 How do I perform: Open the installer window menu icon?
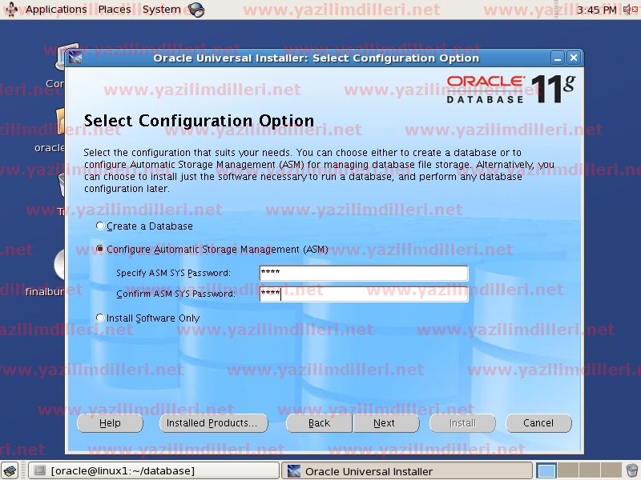tap(76, 58)
